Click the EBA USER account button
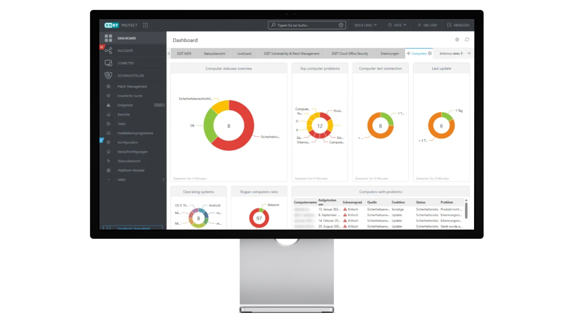The height and width of the screenshot is (323, 574). click(427, 25)
